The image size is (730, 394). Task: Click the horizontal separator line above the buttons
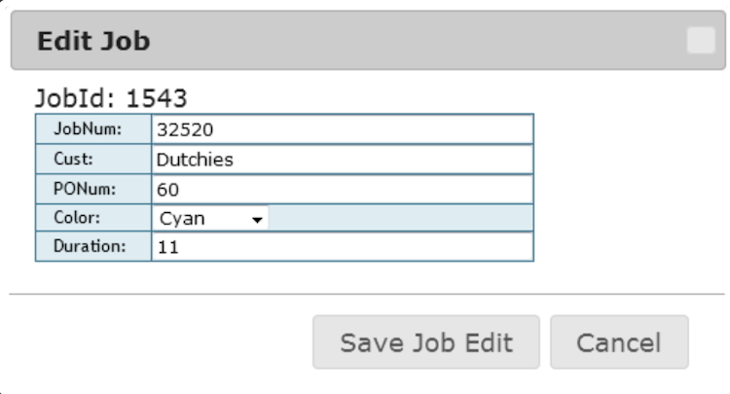[x=367, y=293]
